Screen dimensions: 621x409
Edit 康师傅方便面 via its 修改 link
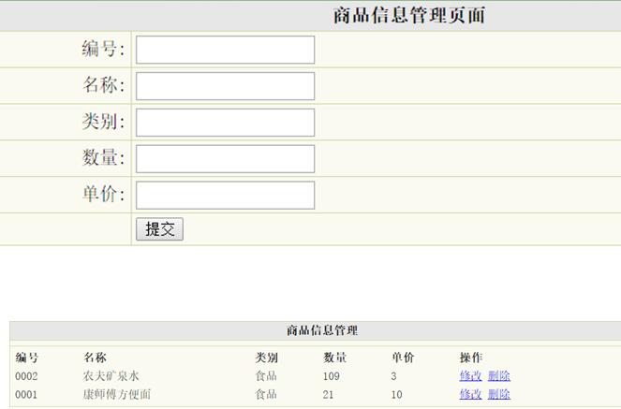470,394
